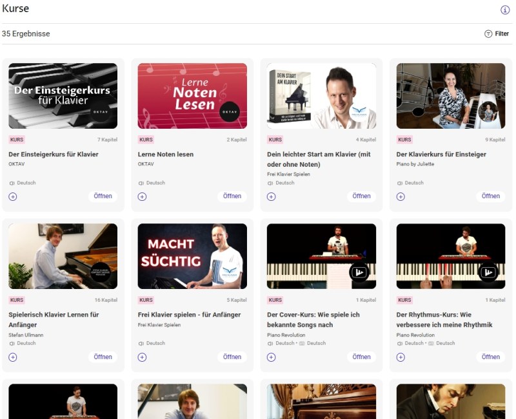Open Der Einsteigerkurs für Klavier with Öffnen
The height and width of the screenshot is (419, 516).
103,196
